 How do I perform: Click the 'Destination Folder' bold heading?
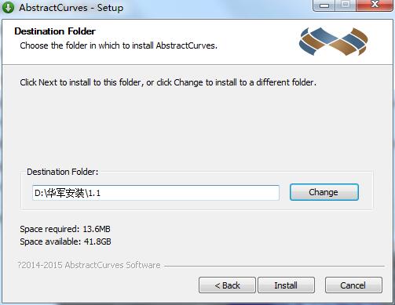55,31
